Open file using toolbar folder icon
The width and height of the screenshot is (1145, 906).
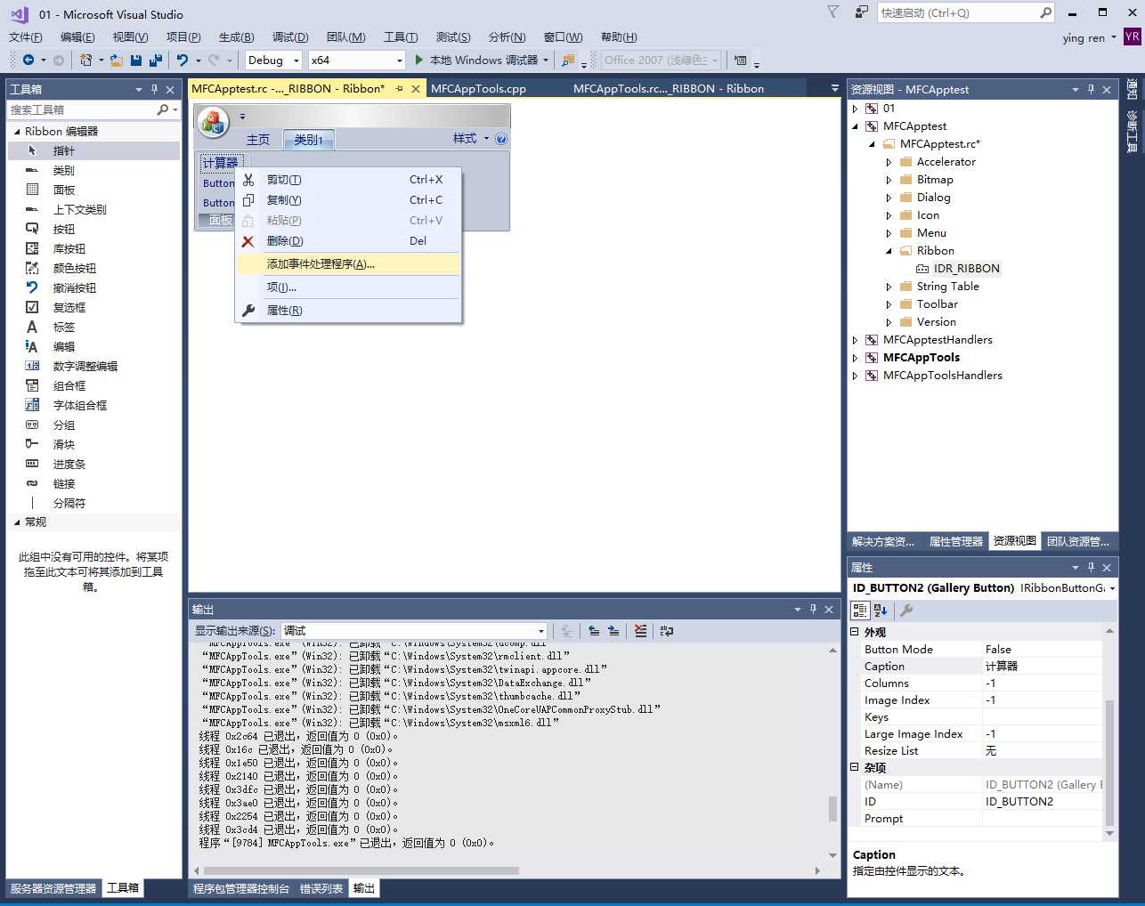[x=117, y=60]
